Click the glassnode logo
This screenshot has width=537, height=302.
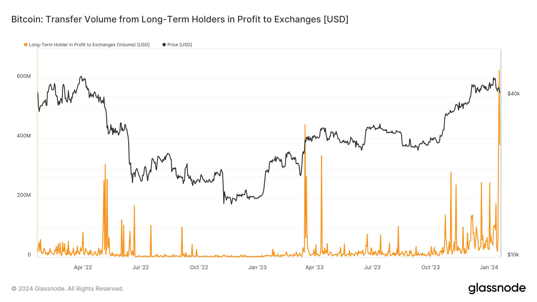pyautogui.click(x=497, y=288)
